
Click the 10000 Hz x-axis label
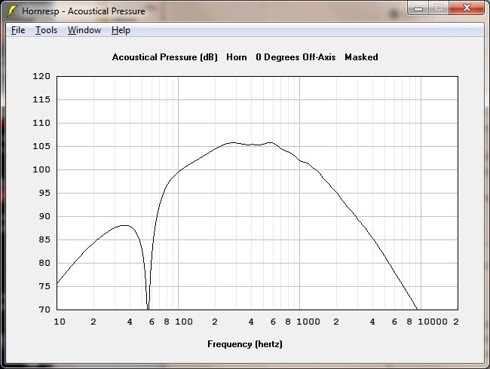click(433, 322)
